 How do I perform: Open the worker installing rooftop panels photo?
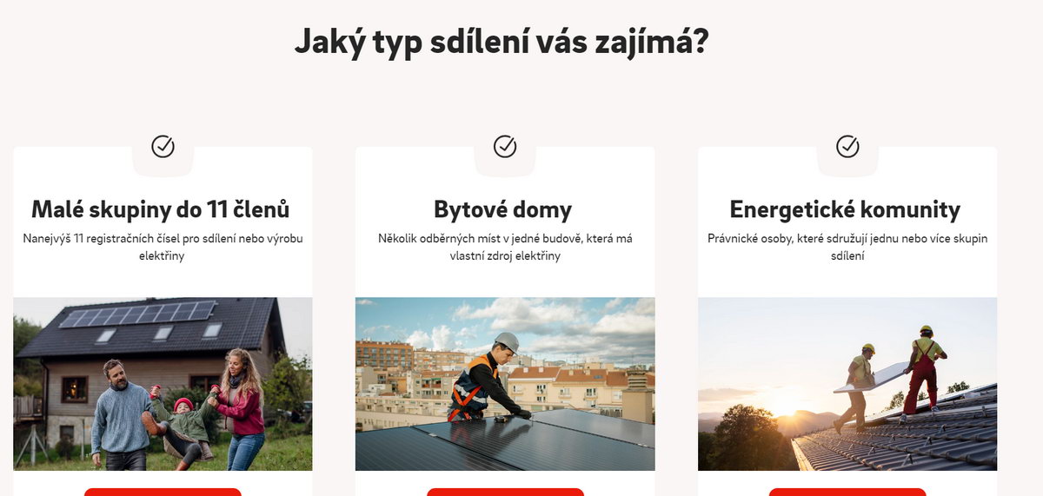(505, 384)
